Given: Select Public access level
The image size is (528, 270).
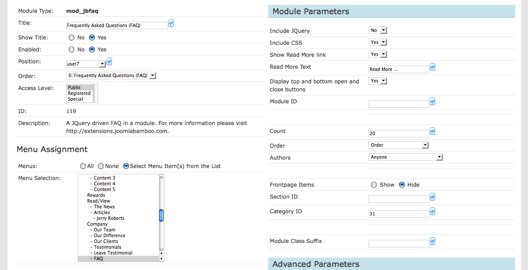Looking at the screenshot, I should coord(79,87).
